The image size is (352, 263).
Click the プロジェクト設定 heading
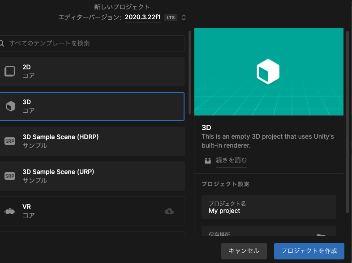225,184
